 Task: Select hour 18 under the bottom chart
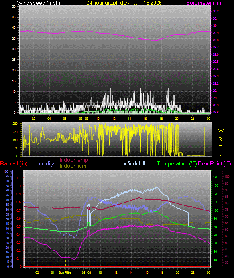[x=162, y=272]
